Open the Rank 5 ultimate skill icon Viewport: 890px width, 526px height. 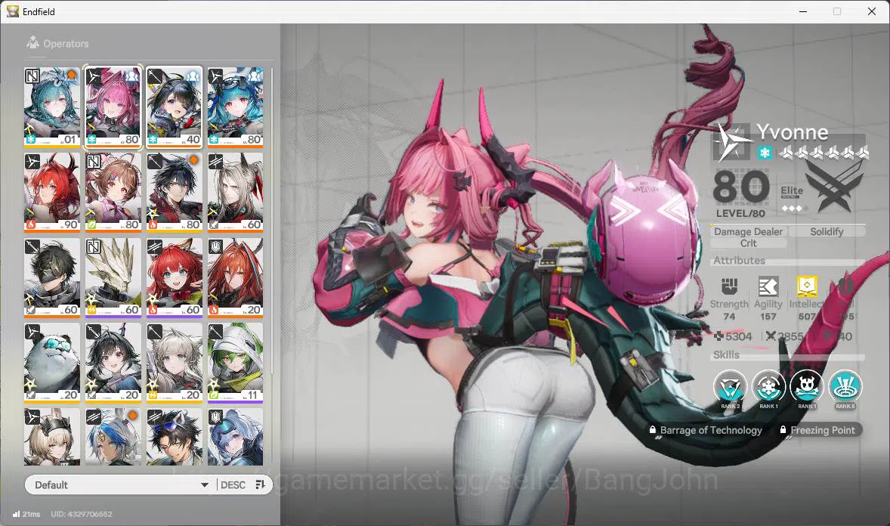[845, 388]
